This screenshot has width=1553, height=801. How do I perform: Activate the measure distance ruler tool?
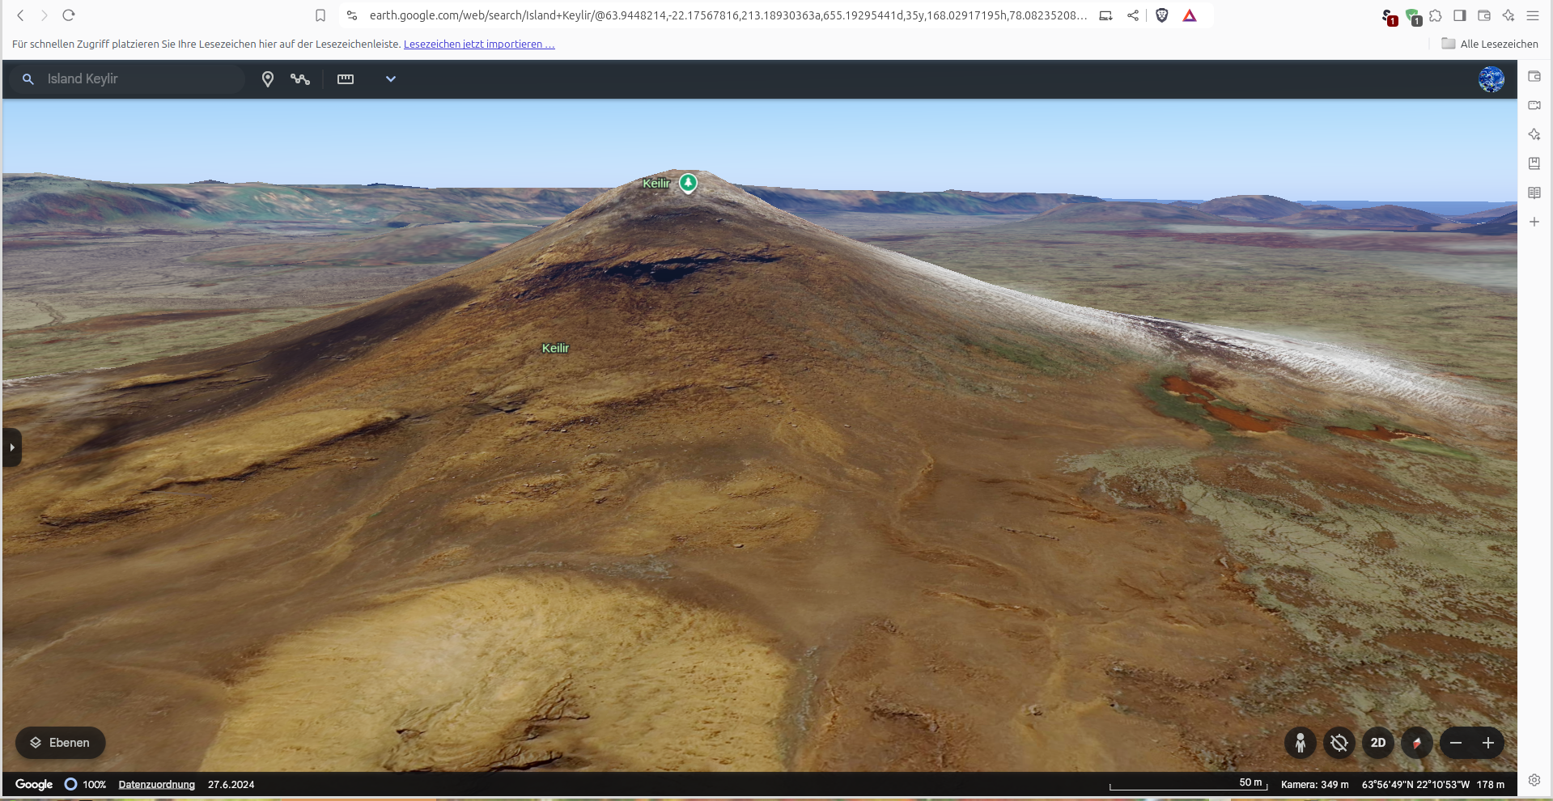point(346,79)
